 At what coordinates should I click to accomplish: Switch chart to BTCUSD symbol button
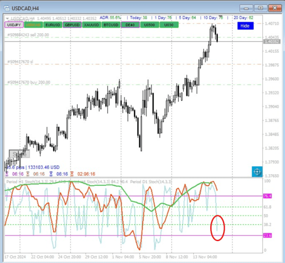(x=111, y=25)
